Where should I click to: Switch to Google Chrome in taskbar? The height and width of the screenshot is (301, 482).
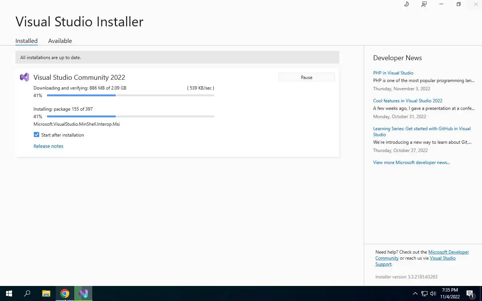click(65, 293)
